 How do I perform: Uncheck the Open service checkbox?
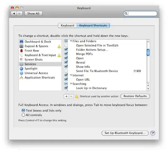point(66,58)
